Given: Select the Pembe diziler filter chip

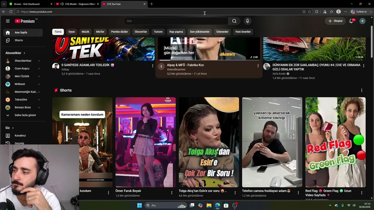Looking at the screenshot, I should tap(120, 32).
